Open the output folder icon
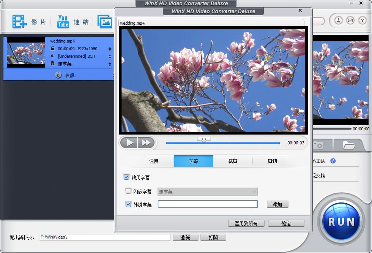Screen dimensions: 372x253 [348, 145]
